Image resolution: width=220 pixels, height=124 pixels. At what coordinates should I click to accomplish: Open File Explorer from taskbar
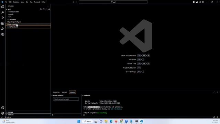pos(106,121)
